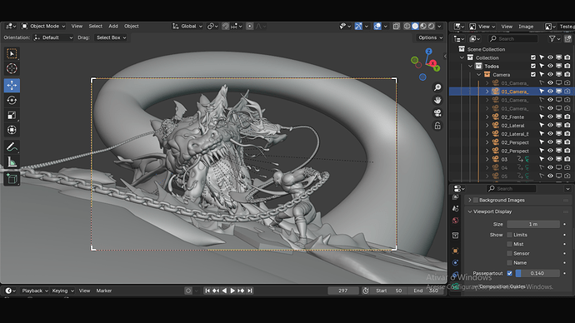Toggle proportional editing icon
Image resolution: width=575 pixels, height=323 pixels.
(x=250, y=27)
